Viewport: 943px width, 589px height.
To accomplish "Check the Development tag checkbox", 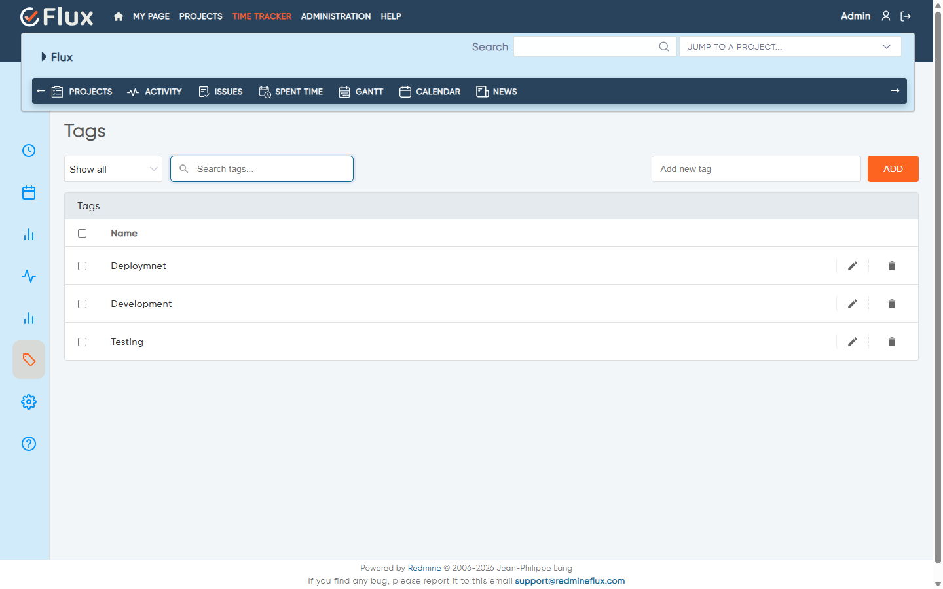I will pyautogui.click(x=83, y=304).
